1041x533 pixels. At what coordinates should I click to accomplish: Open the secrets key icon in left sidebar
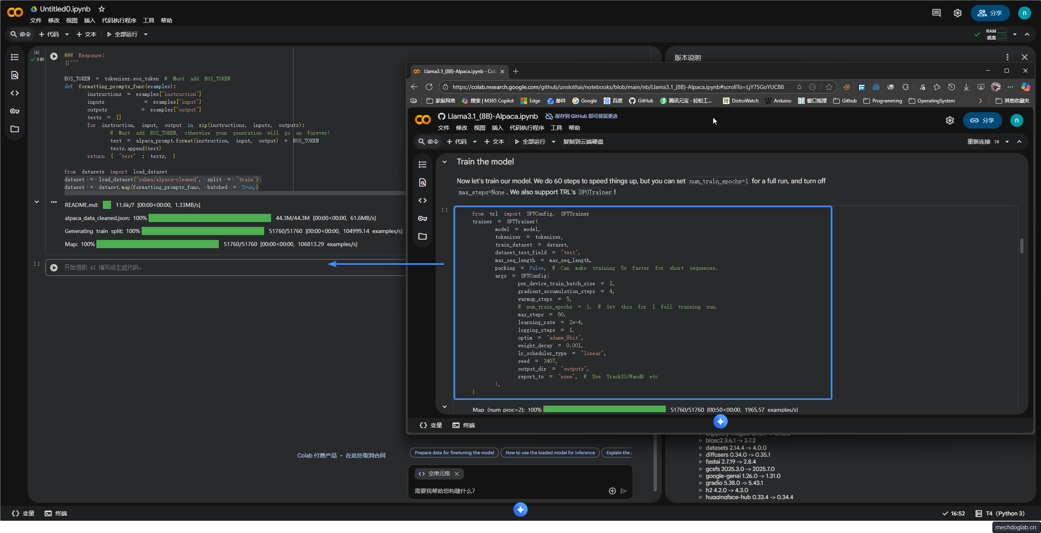[x=15, y=111]
